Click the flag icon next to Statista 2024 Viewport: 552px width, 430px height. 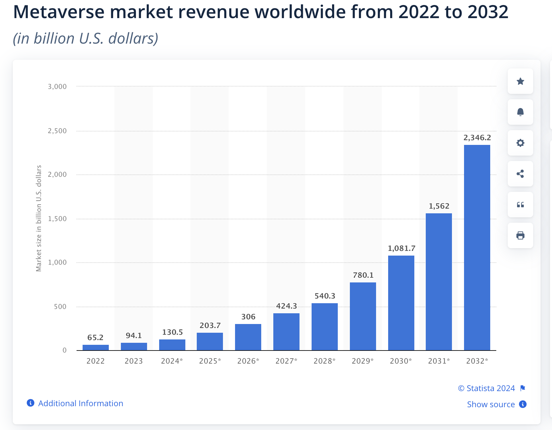pyautogui.click(x=522, y=388)
